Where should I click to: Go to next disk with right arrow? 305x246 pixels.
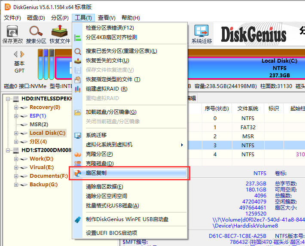tap(22, 54)
